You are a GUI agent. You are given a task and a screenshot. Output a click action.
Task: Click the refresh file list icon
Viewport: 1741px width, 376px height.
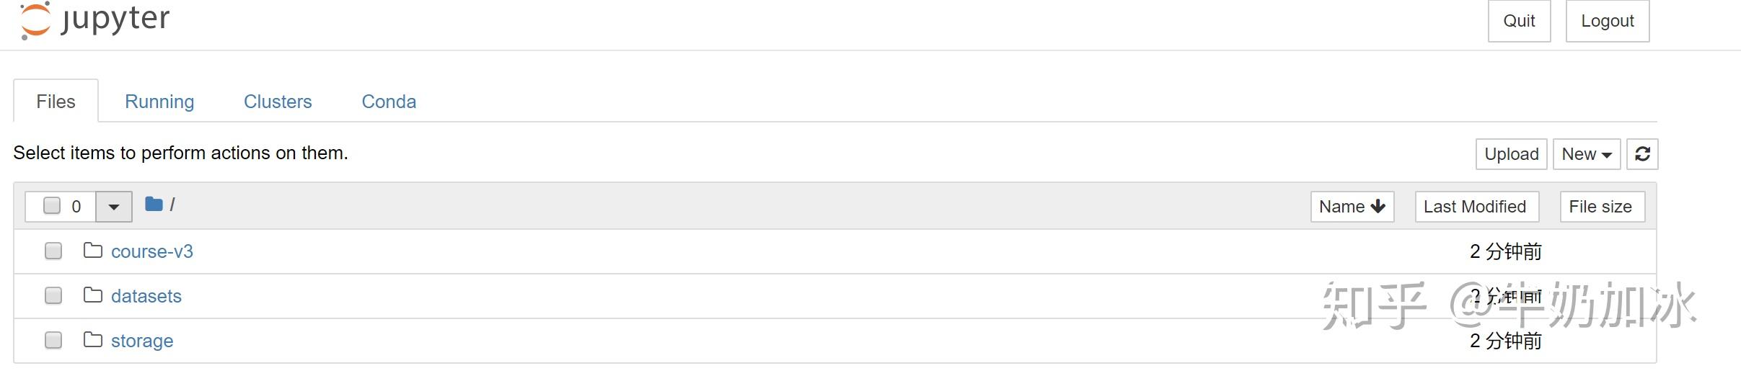(1642, 154)
